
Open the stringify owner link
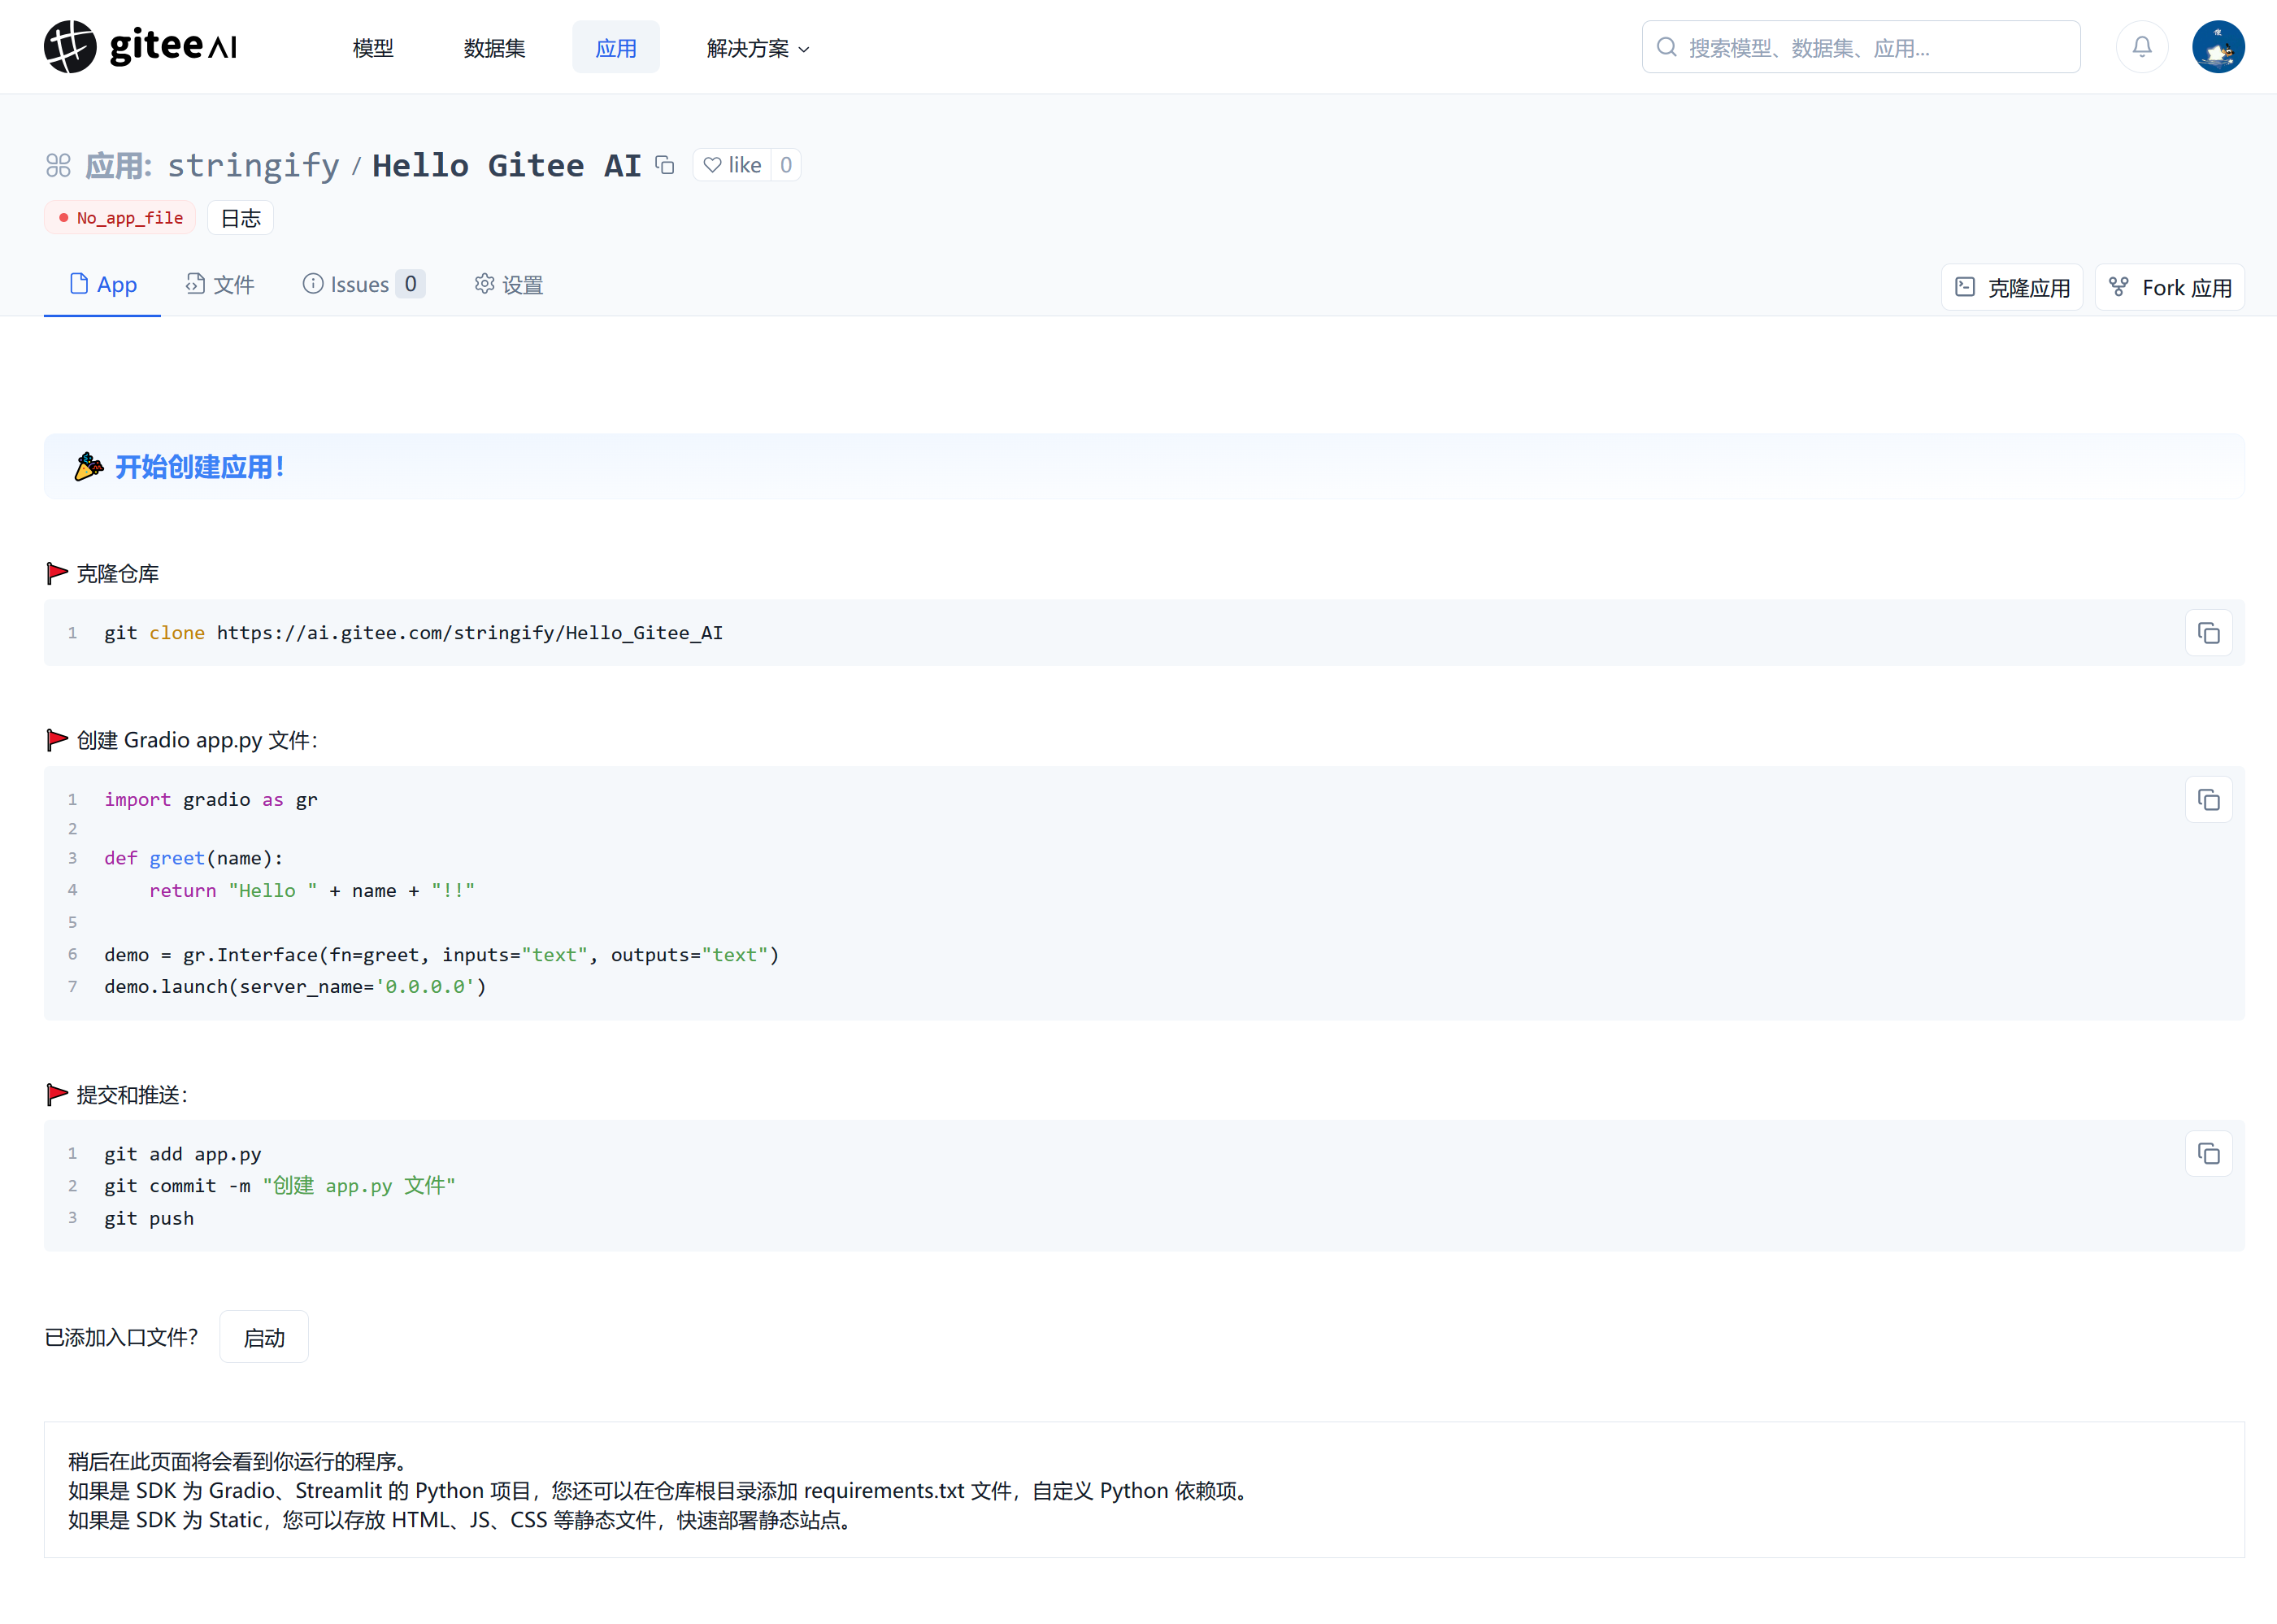[x=253, y=165]
